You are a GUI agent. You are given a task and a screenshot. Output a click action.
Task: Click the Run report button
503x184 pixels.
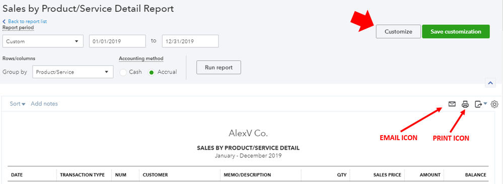click(219, 68)
